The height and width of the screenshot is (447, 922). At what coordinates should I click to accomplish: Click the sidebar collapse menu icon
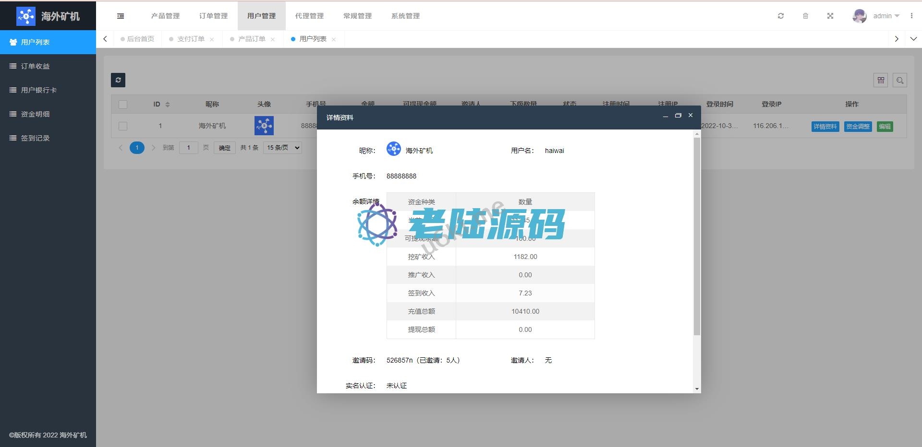click(121, 16)
